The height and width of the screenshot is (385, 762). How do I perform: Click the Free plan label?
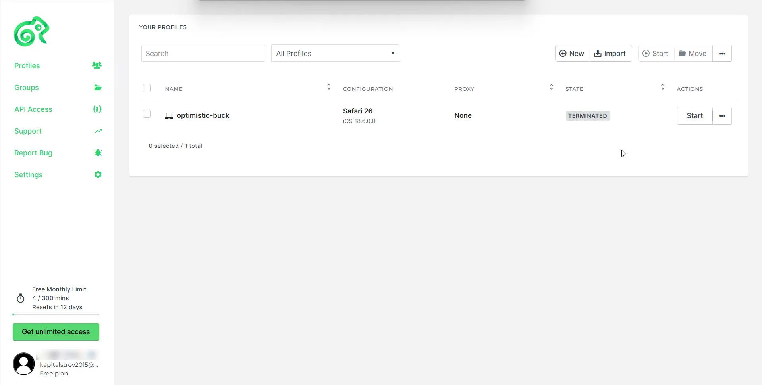coord(54,374)
